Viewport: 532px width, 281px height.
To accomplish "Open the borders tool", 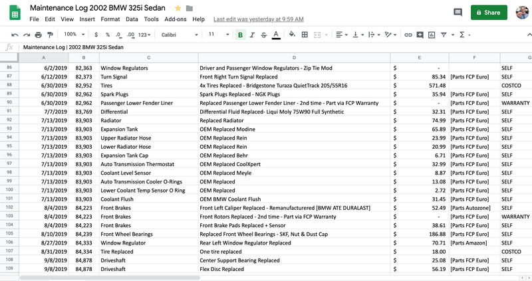I will coord(305,35).
